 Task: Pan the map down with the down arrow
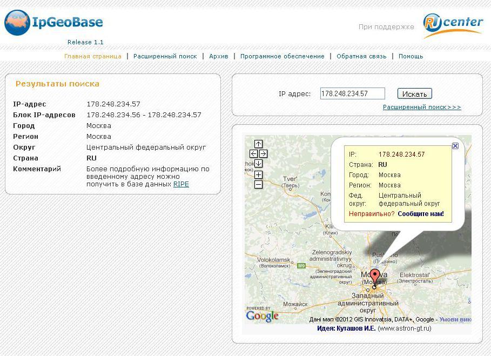tap(258, 164)
